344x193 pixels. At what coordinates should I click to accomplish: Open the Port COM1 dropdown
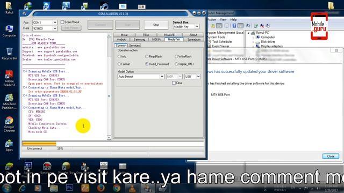[x=55, y=23]
